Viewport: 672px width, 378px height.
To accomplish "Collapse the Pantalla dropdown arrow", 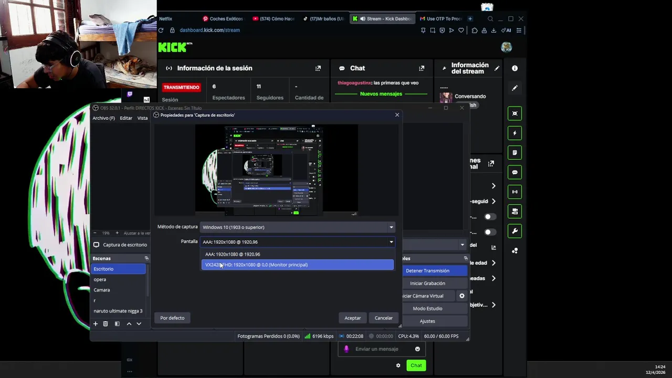I will pyautogui.click(x=391, y=242).
